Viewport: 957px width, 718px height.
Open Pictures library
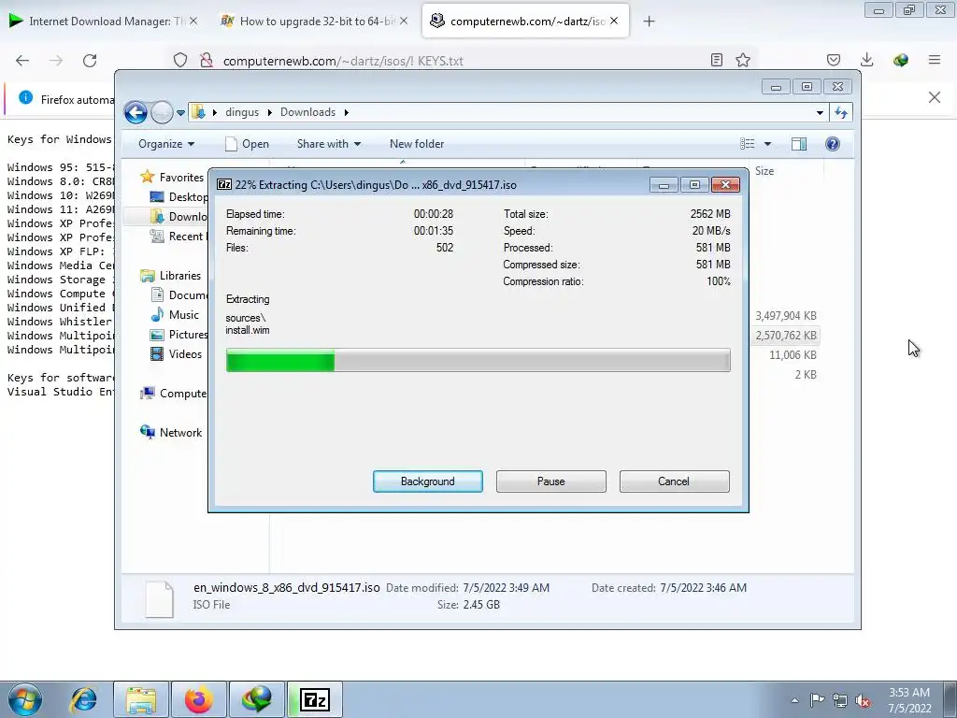point(179,335)
